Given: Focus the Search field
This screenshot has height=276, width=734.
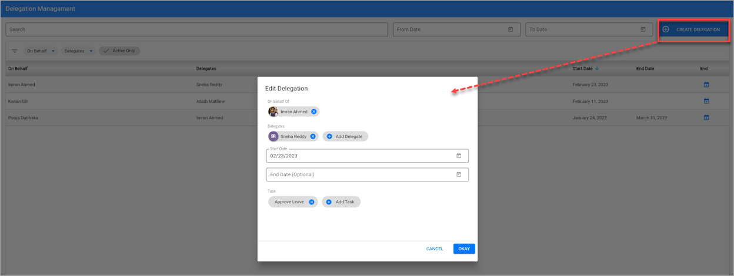Looking at the screenshot, I should 197,29.
